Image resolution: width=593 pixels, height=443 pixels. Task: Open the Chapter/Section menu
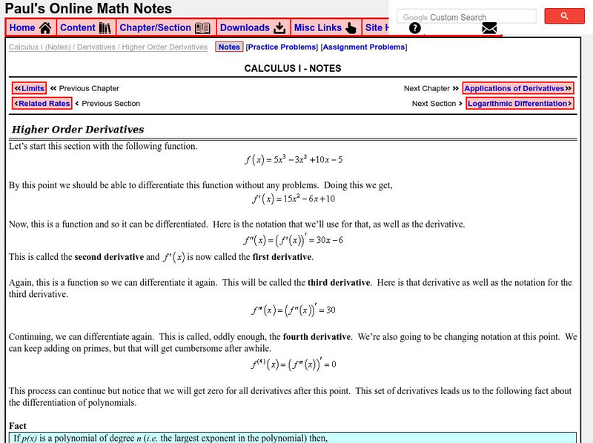(165, 27)
